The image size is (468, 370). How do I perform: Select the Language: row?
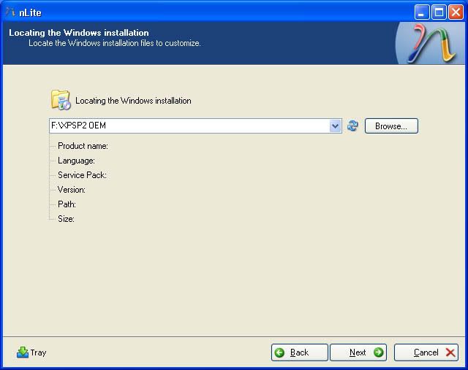point(76,161)
